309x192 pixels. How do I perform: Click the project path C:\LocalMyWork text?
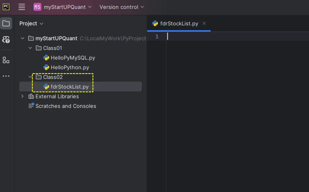(113, 38)
